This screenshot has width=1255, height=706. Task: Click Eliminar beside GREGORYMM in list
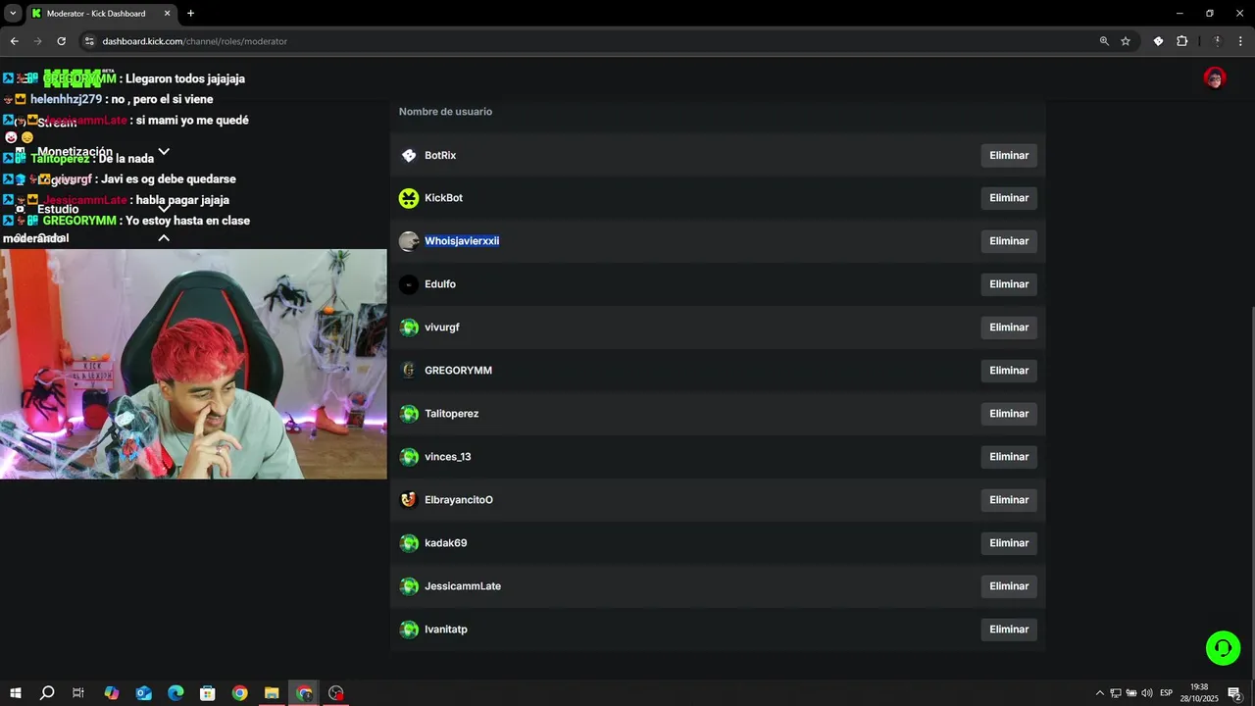pos(1009,371)
